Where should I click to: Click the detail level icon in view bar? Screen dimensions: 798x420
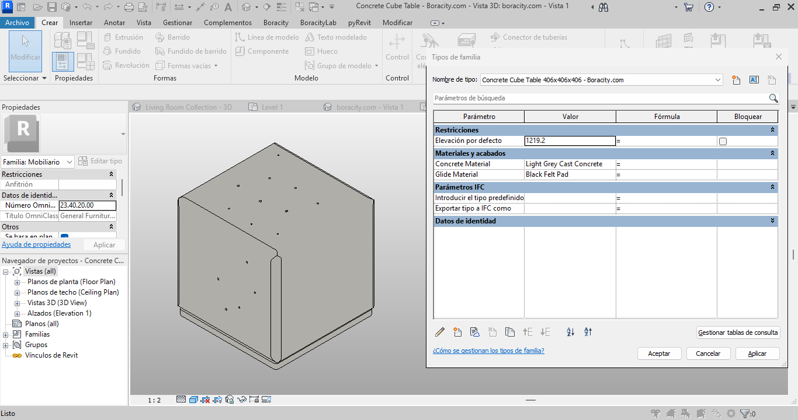(x=181, y=400)
